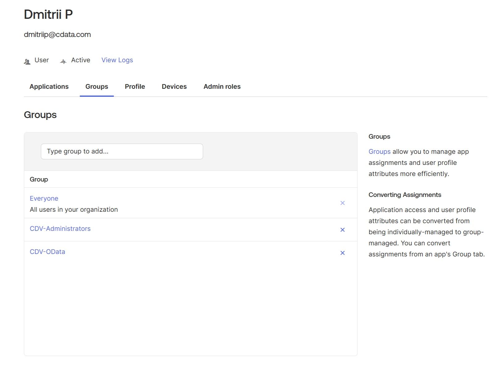
Task: Open the View Logs link
Action: click(x=117, y=60)
